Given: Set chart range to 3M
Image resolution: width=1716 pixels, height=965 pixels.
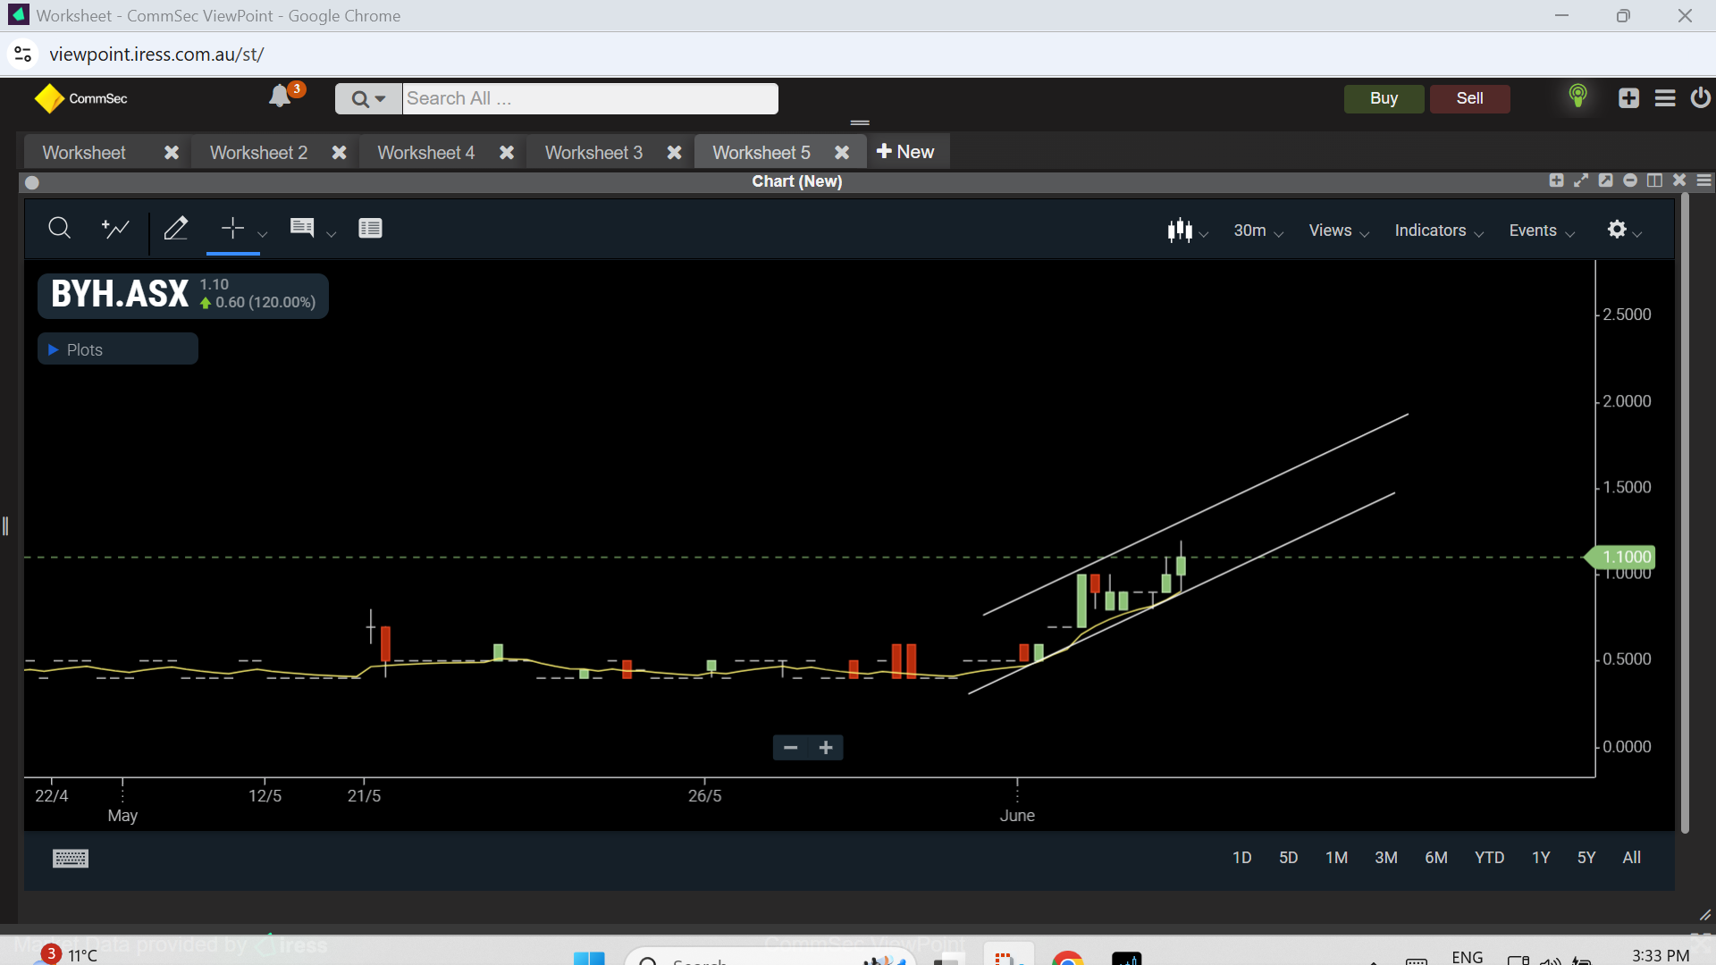Looking at the screenshot, I should pyautogui.click(x=1385, y=858).
